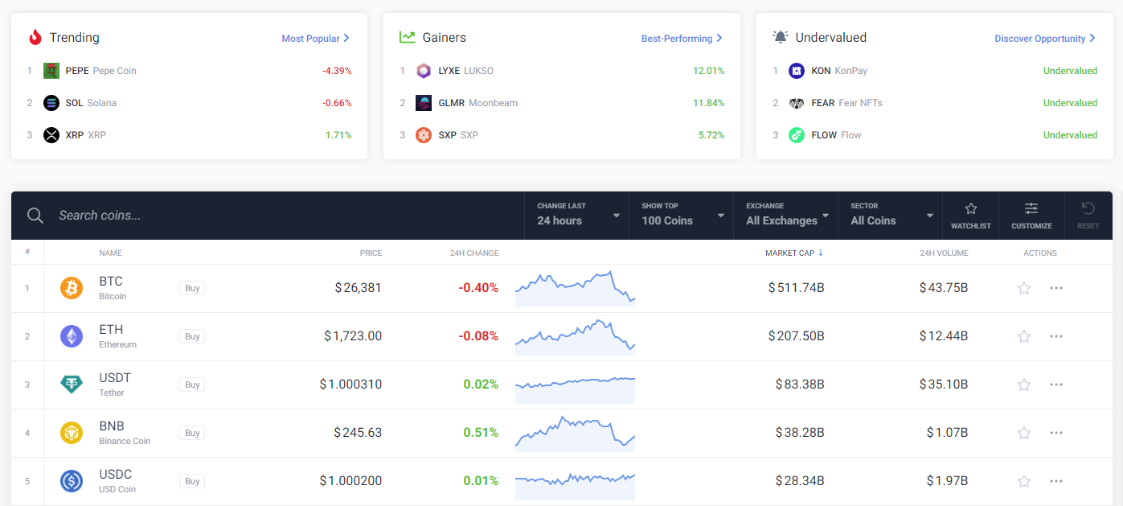Click the Bitcoin market cap $511.74B
The height and width of the screenshot is (506, 1123).
point(796,288)
